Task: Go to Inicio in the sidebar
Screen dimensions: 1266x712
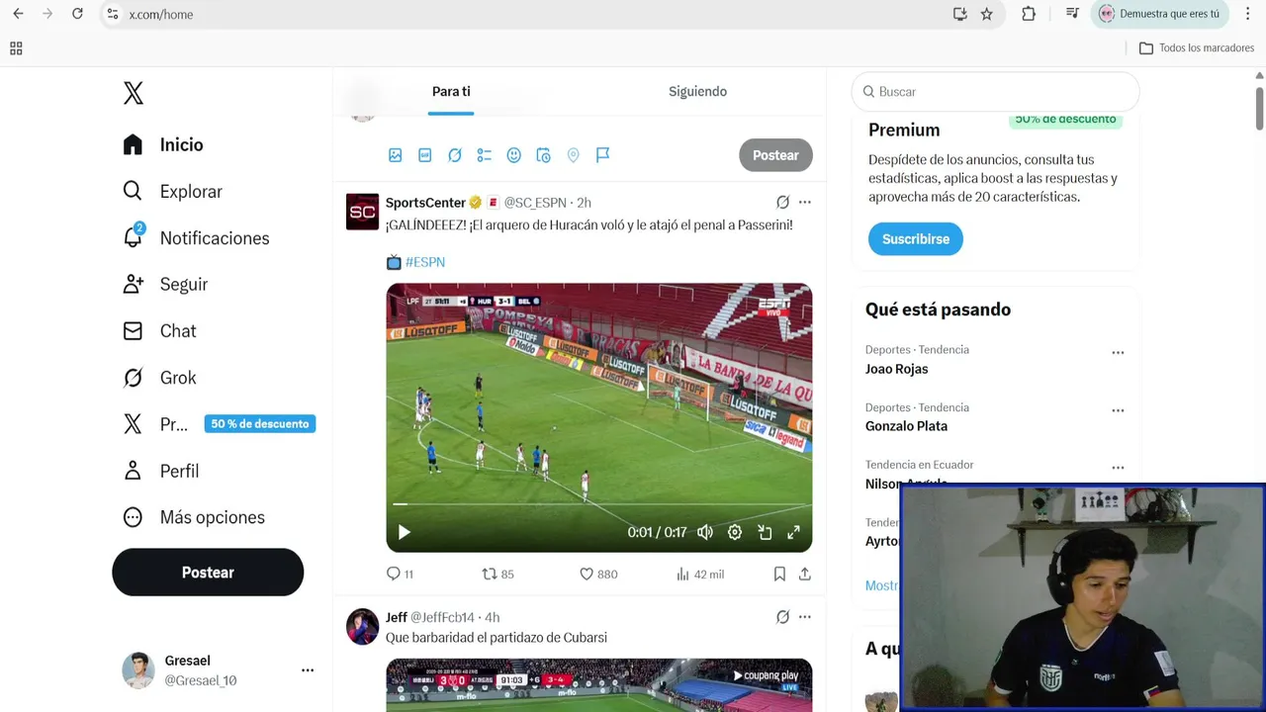Action: tap(162, 144)
